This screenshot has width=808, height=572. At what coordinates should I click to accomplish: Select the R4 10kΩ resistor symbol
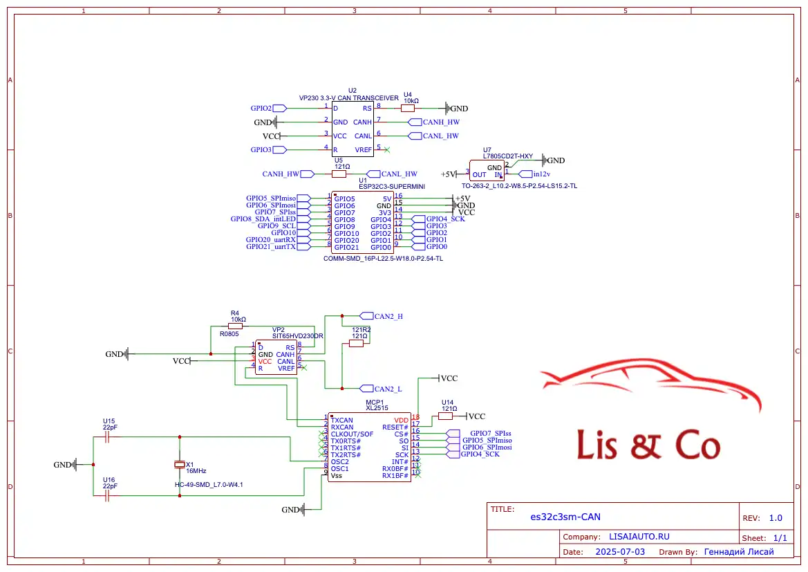(x=236, y=326)
